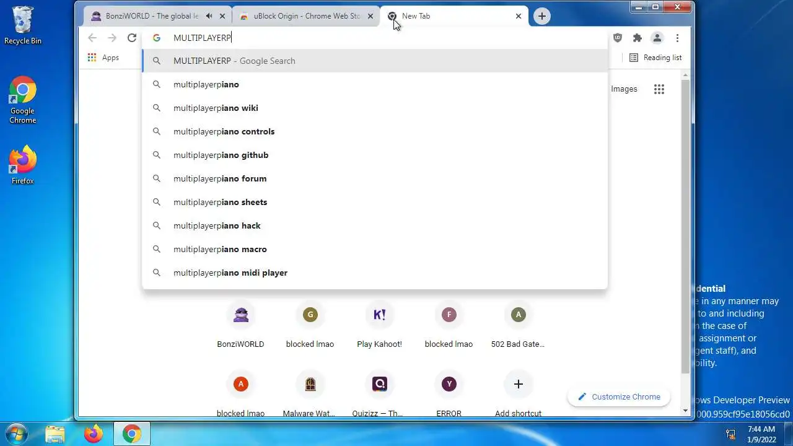
Task: Open the Play Kahoot! shortcut tile
Action: [379, 325]
